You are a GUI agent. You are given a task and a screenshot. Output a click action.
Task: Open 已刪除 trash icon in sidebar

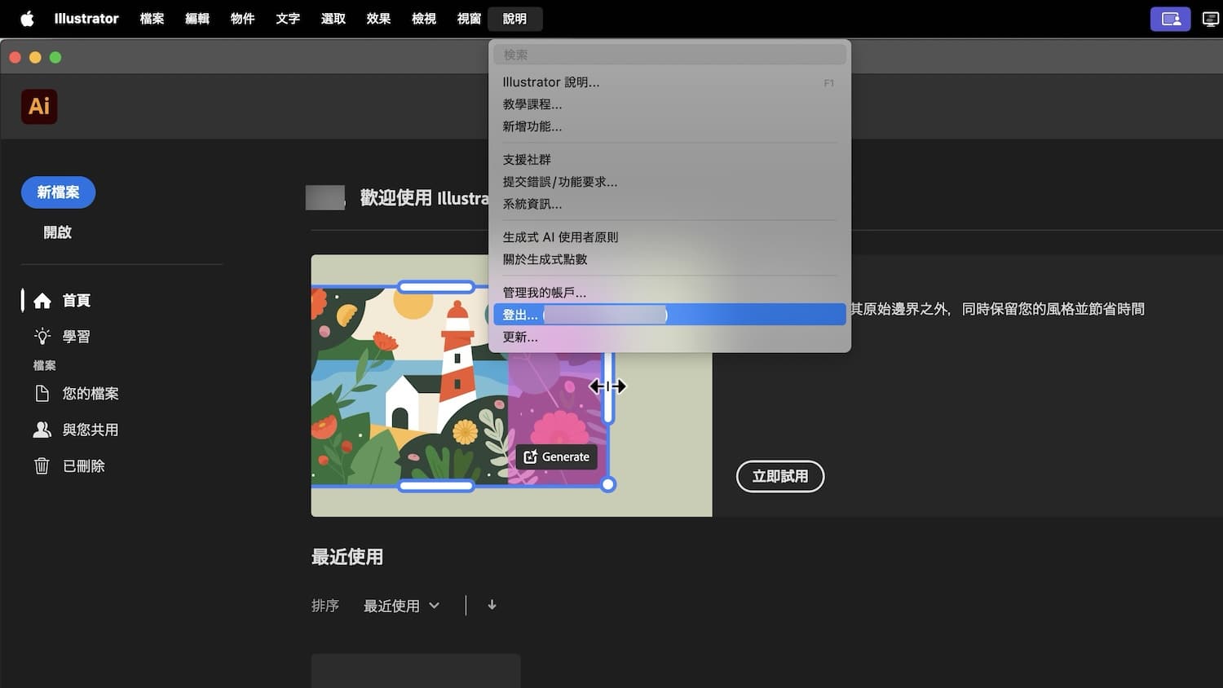coord(42,465)
